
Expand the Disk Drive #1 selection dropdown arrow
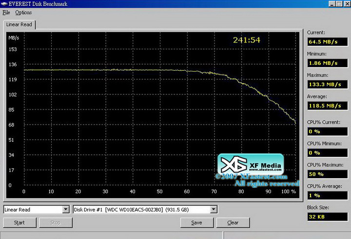coord(214,209)
